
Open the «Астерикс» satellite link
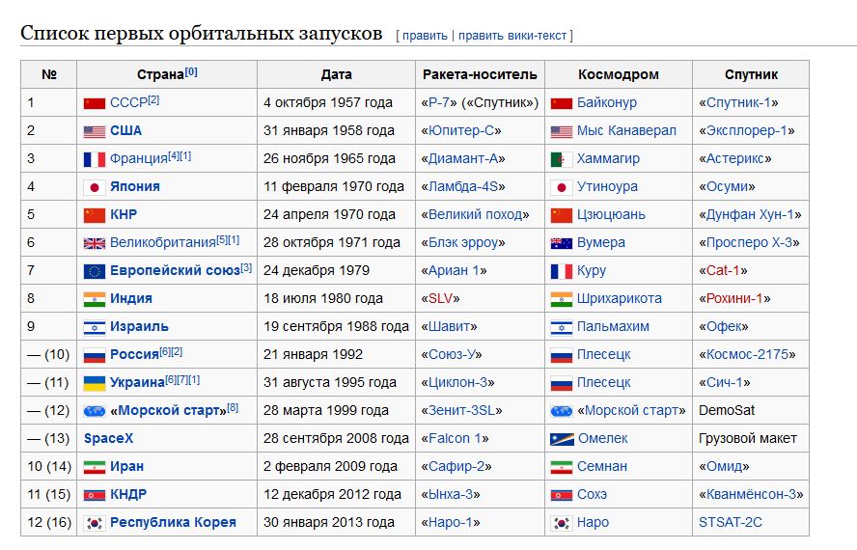click(735, 158)
